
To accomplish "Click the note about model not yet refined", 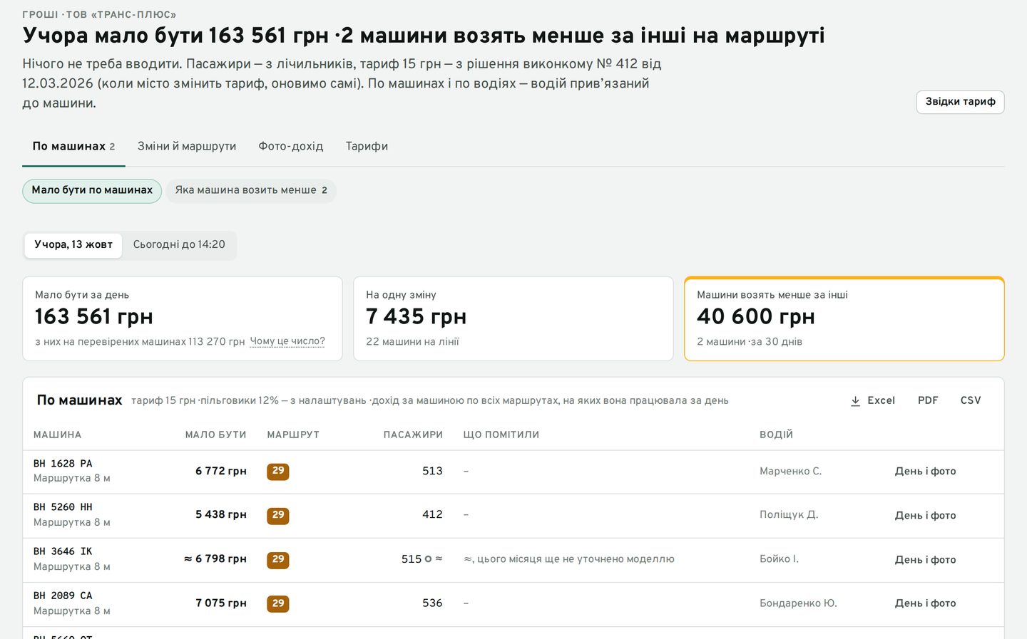I will click(569, 559).
